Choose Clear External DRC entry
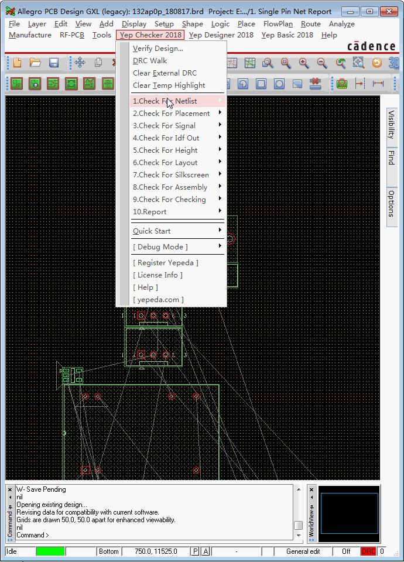This screenshot has width=404, height=562. point(178,73)
